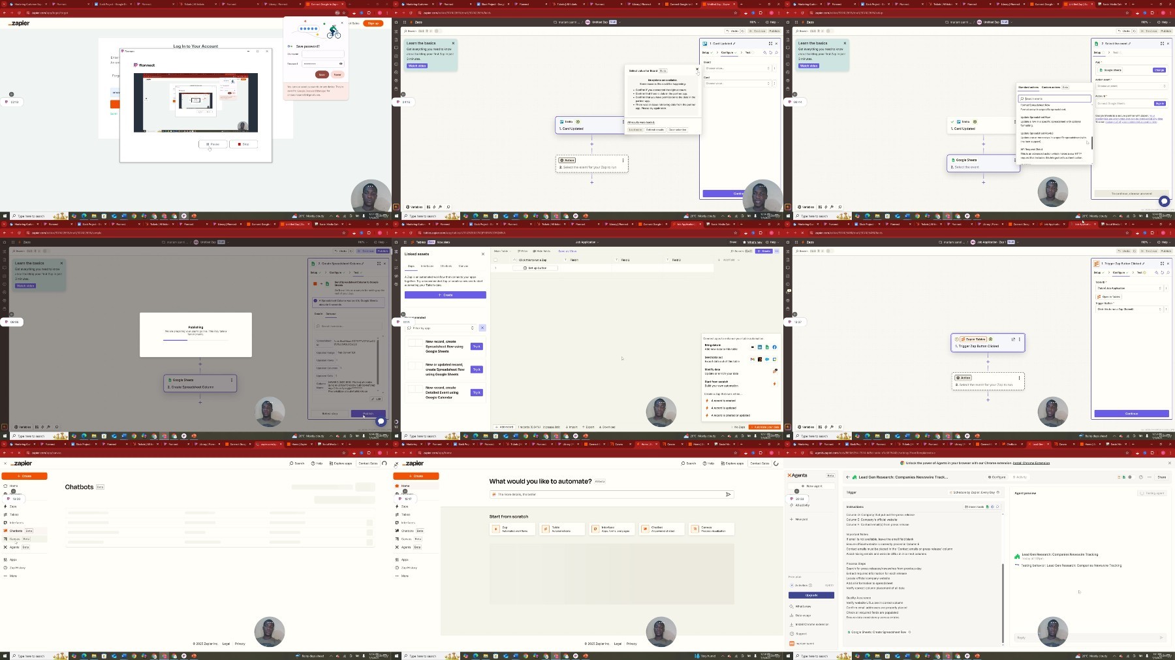Toggle password visibility eye in Save password popup
The height and width of the screenshot is (660, 1175).
pos(341,63)
